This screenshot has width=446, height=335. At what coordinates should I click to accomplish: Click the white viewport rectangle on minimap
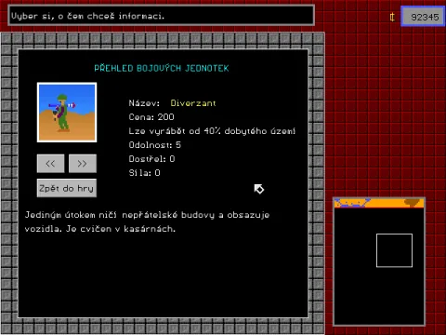394,250
